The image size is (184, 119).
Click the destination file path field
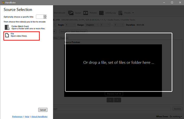point(112,109)
